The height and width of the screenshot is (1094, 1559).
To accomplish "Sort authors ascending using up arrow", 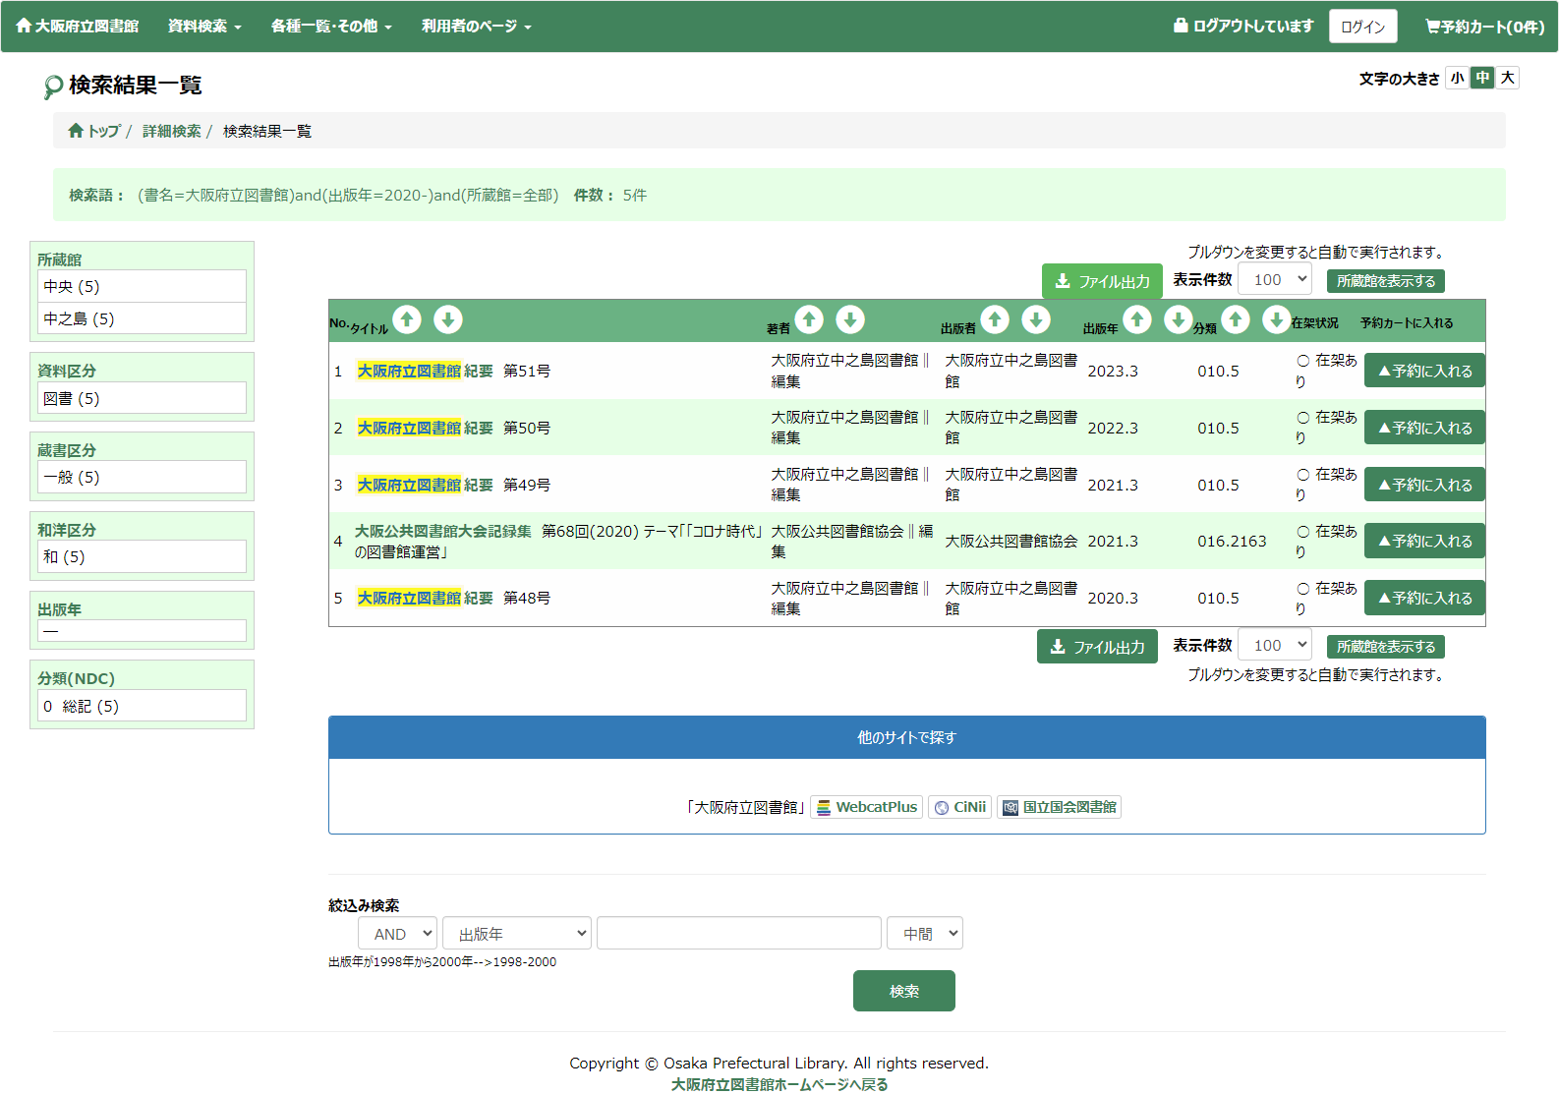I will pos(809,319).
